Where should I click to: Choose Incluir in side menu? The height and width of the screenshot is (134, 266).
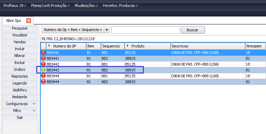[x=20, y=49]
